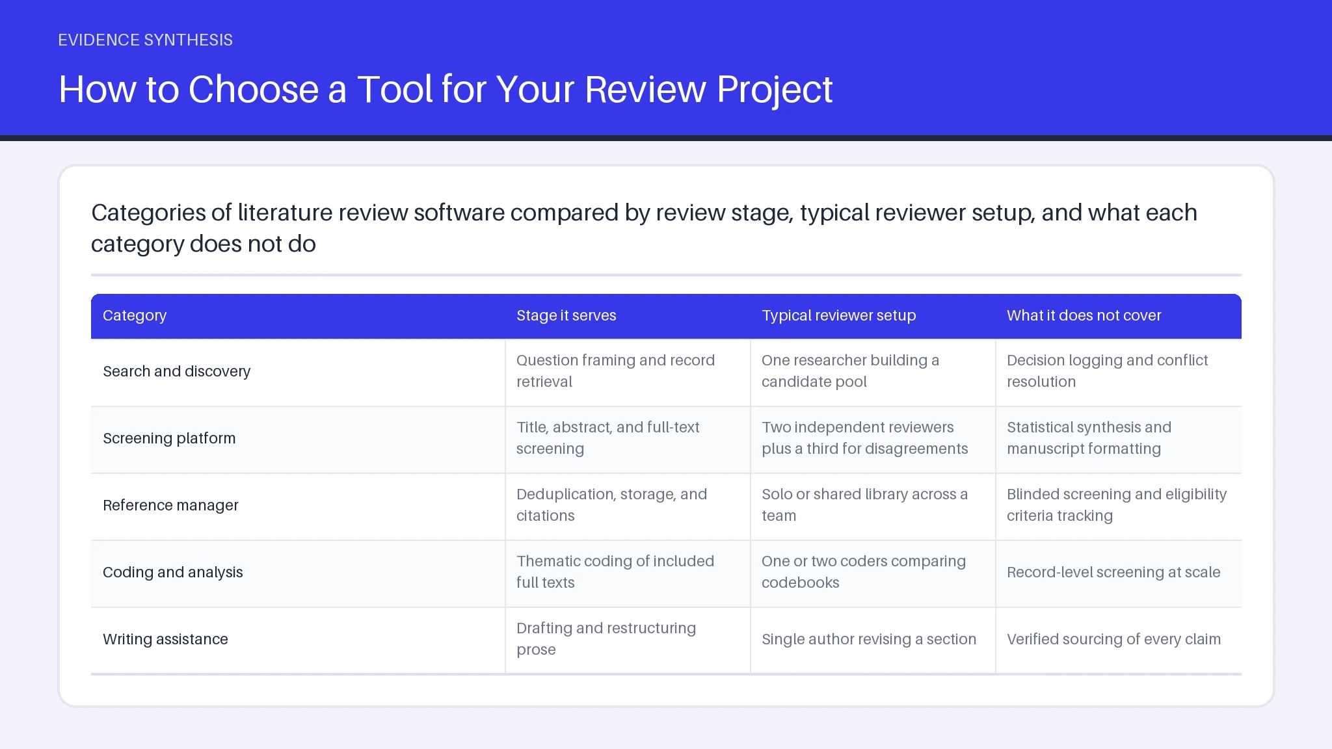The height and width of the screenshot is (749, 1332).
Task: Select the 'Screening platform' row label
Action: pyautogui.click(x=169, y=438)
